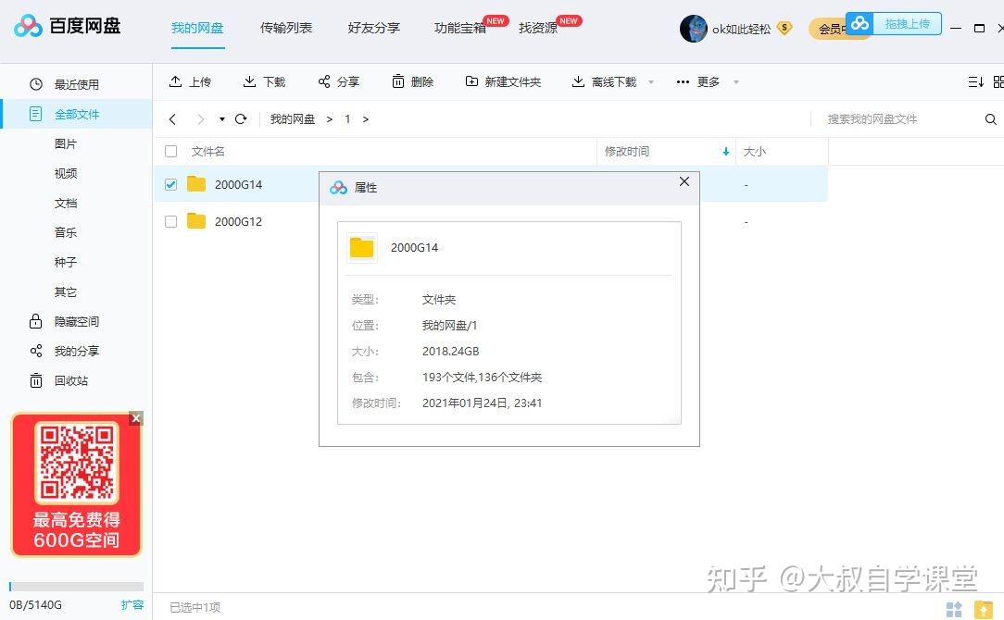Open the 离线下载 dropdown arrow
The width and height of the screenshot is (1004, 620).
(650, 81)
